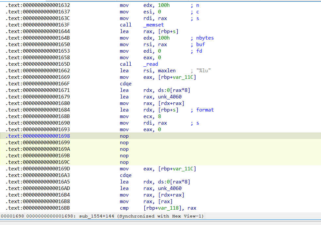The image size is (321, 225).
Task: Select the cdqe instruction at address 166F
Action: pyautogui.click(x=126, y=84)
